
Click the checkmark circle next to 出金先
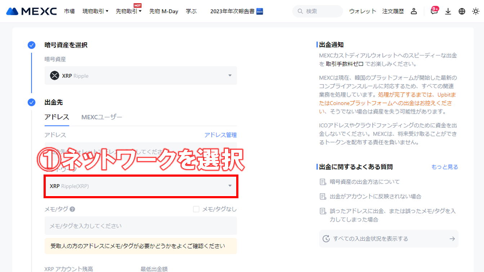coord(31,102)
